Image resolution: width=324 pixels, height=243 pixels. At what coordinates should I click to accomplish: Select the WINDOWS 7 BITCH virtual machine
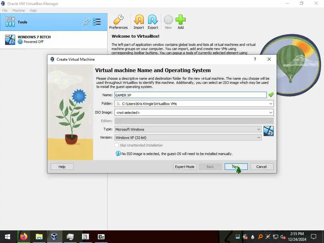(x=54, y=40)
